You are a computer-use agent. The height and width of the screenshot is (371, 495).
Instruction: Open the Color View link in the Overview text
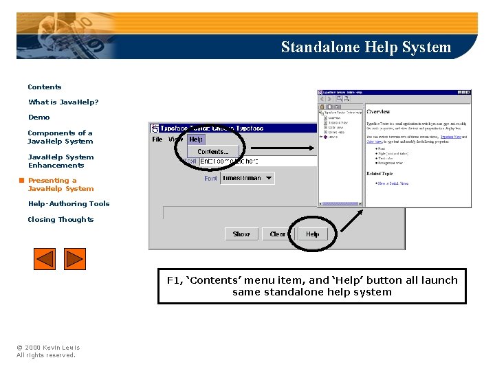(375, 142)
